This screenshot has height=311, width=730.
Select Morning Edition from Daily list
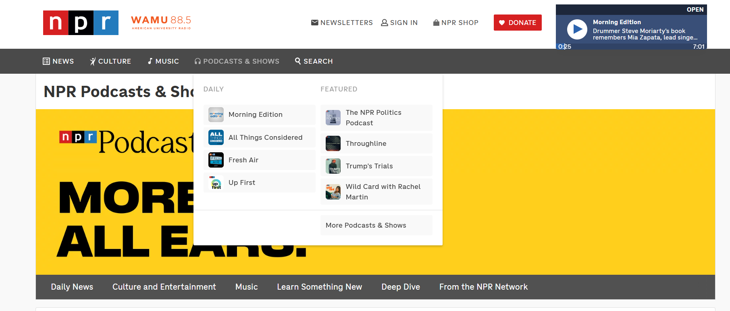[260, 114]
